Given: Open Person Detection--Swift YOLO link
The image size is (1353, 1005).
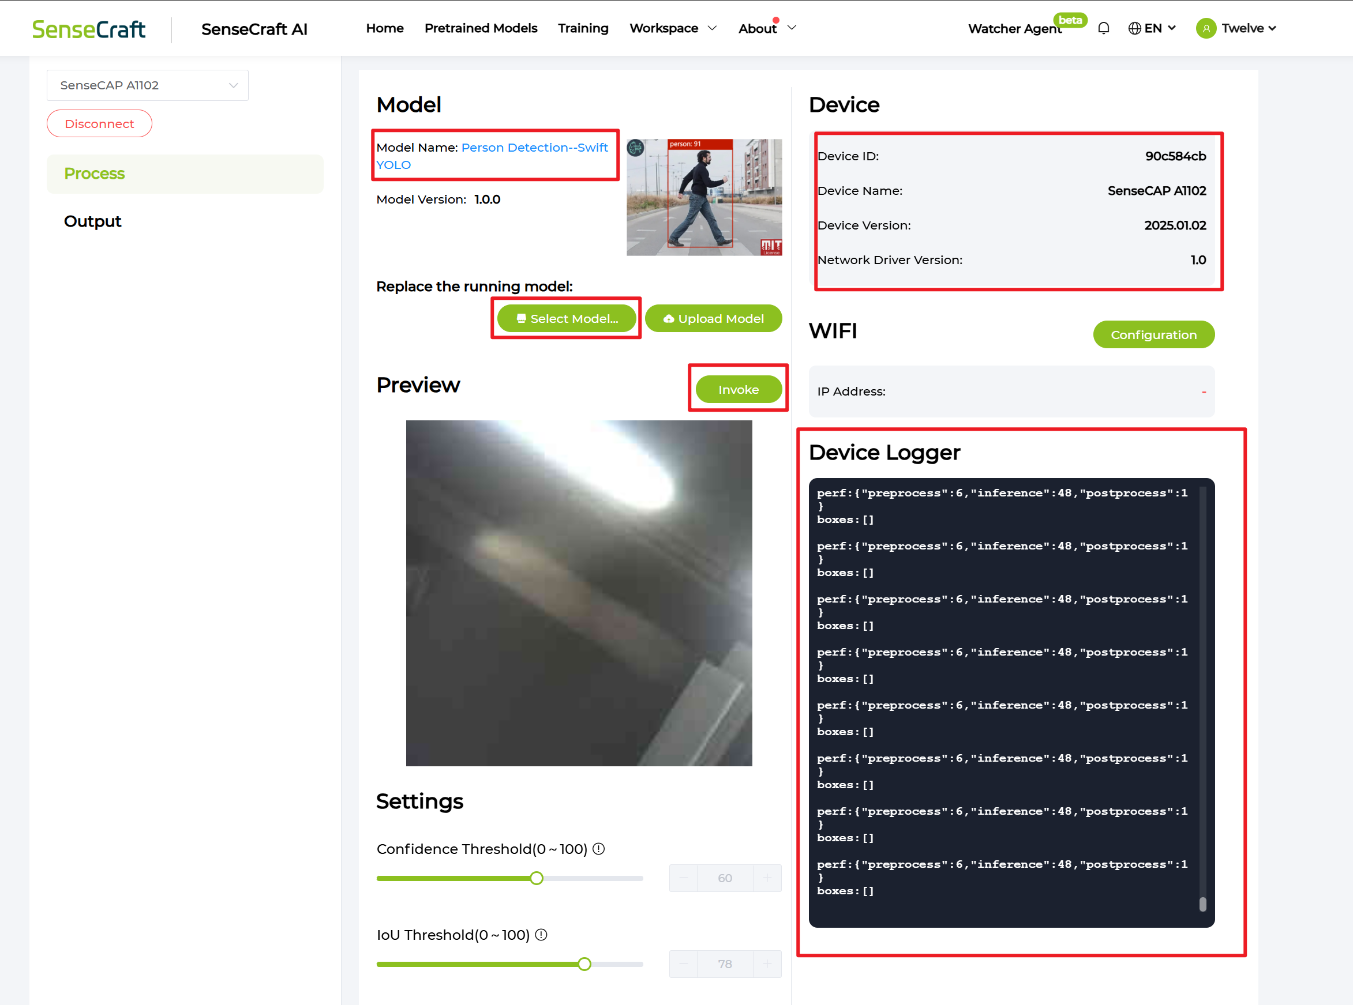Looking at the screenshot, I should pos(534,148).
